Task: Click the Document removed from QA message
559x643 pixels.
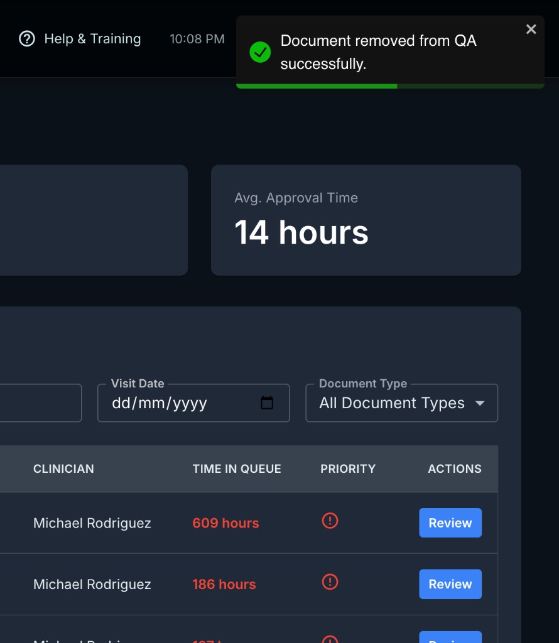Action: [378, 52]
